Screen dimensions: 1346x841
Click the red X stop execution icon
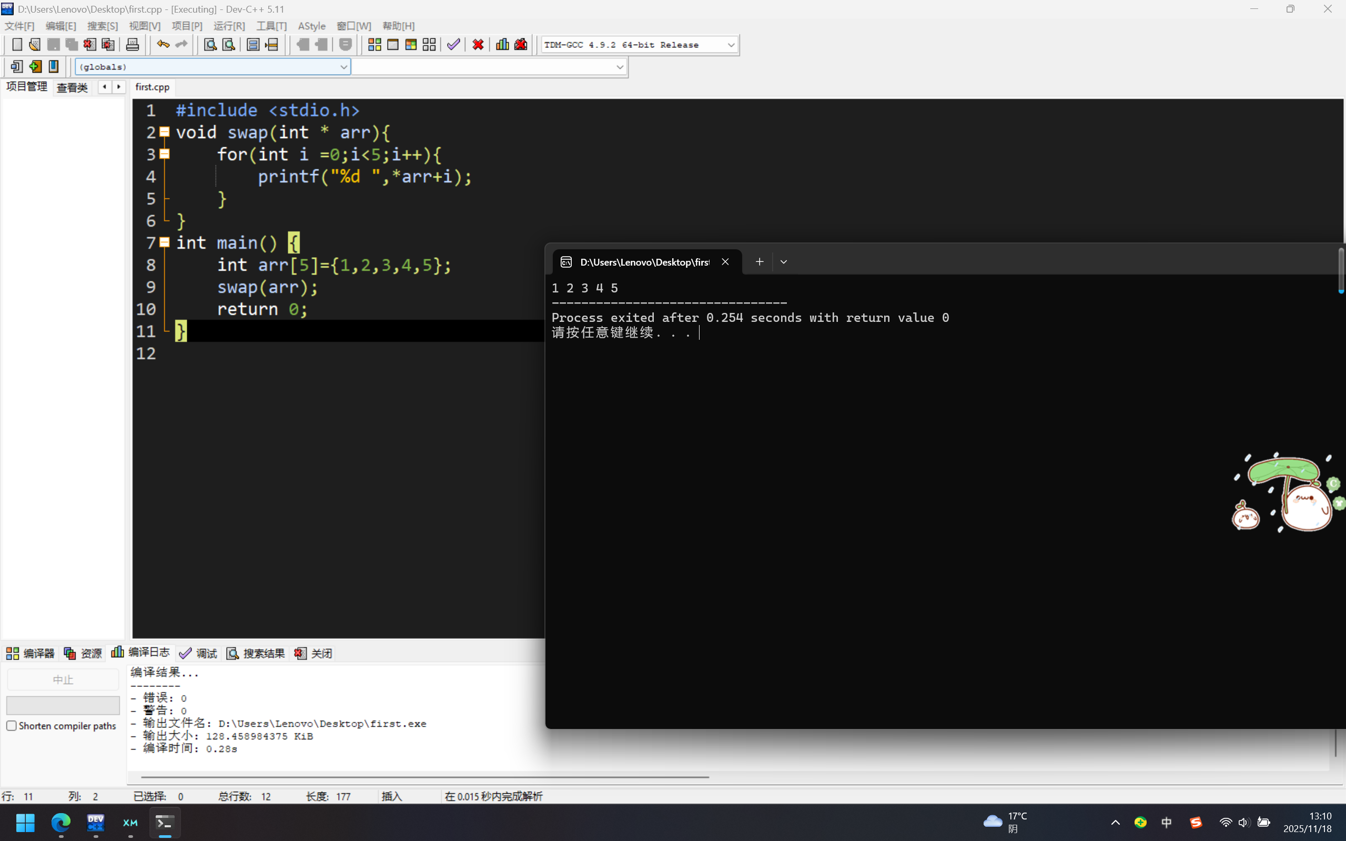[478, 45]
